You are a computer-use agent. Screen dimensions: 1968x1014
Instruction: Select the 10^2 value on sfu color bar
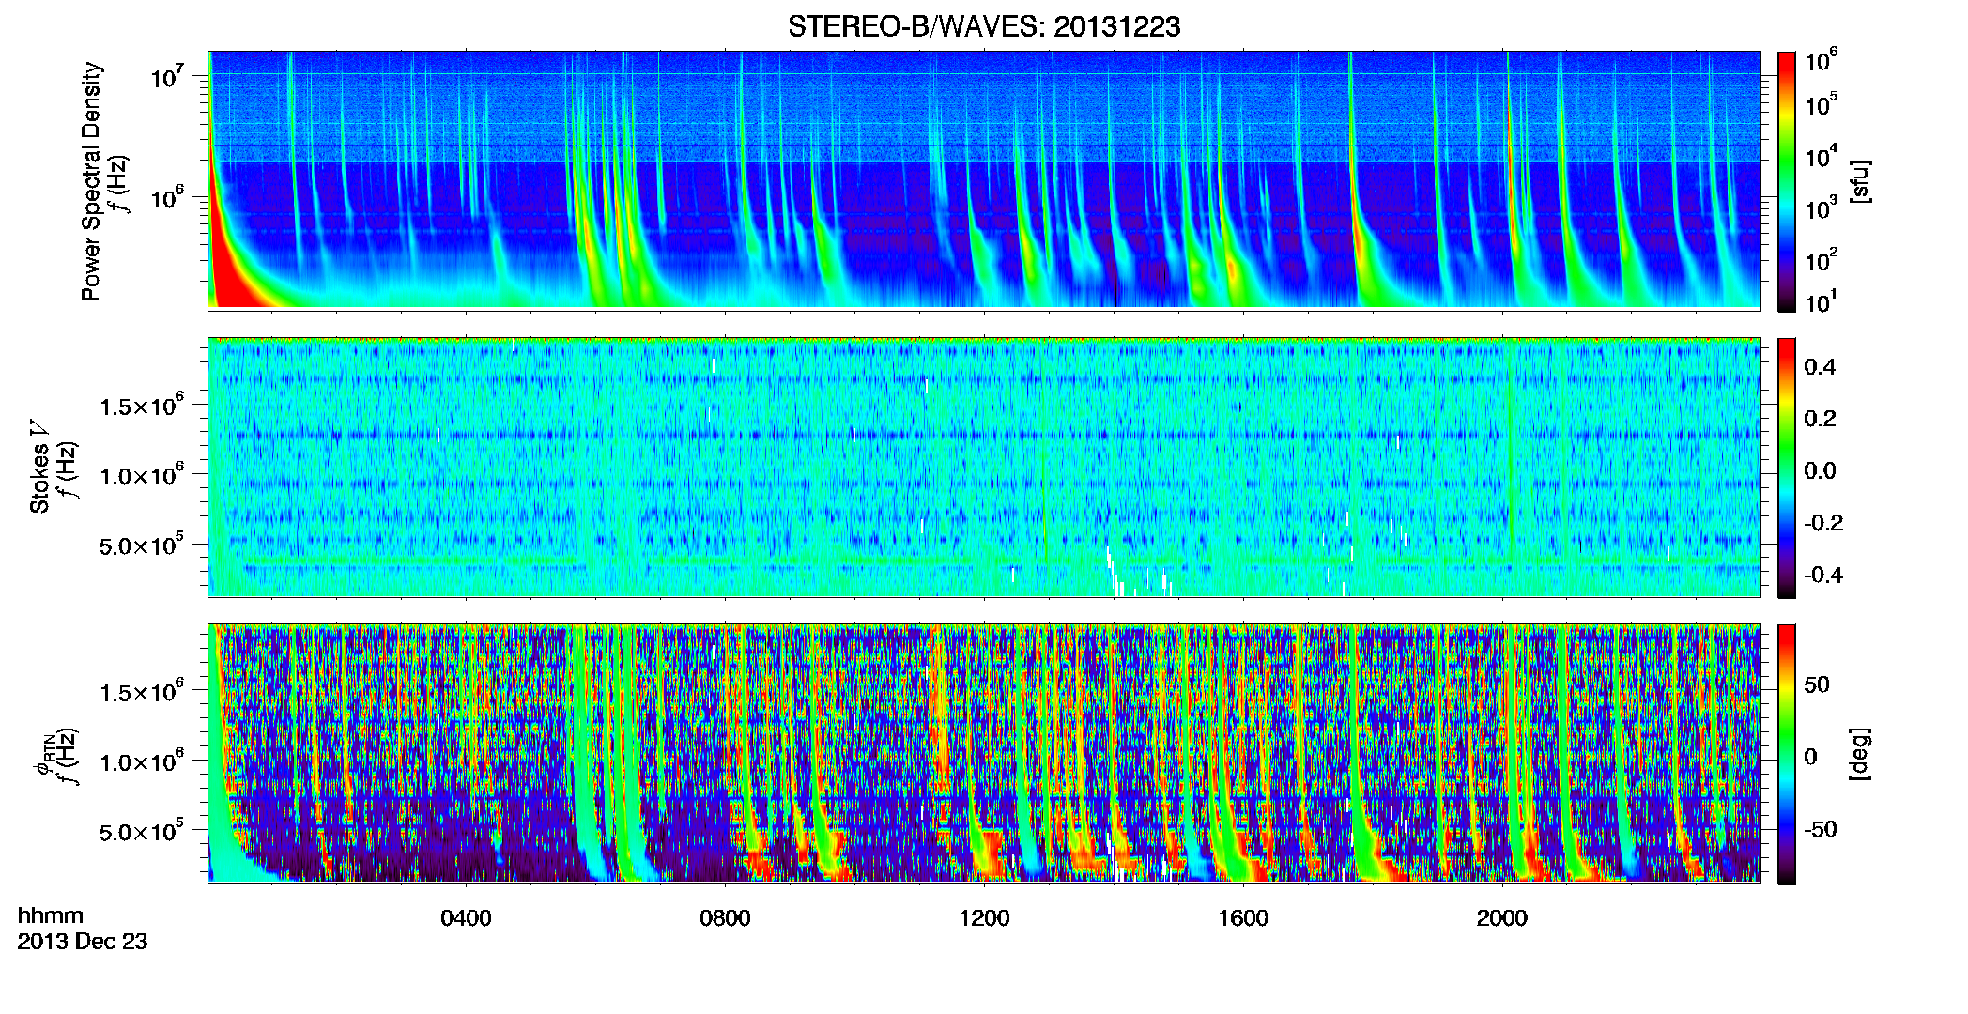[1821, 260]
